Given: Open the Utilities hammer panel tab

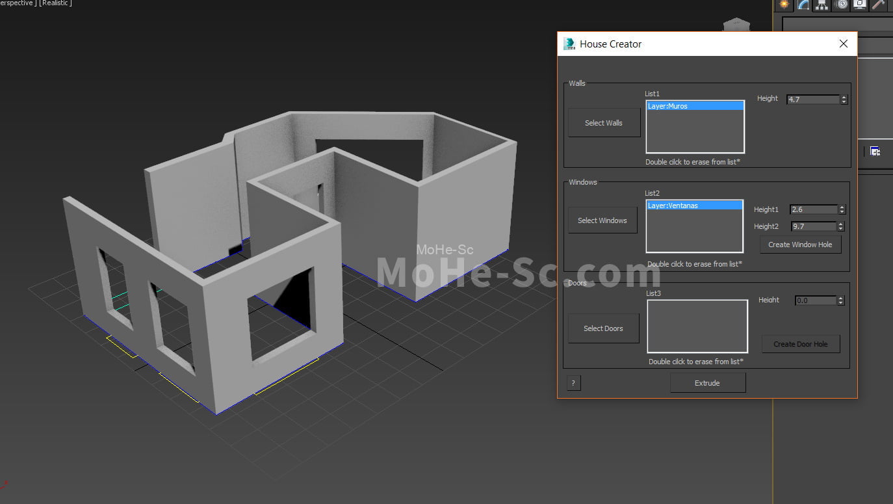Looking at the screenshot, I should pos(879,5).
